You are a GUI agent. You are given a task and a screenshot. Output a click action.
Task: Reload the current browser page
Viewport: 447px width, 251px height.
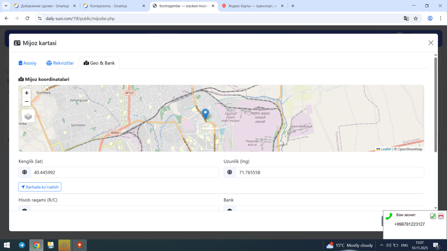(x=27, y=18)
